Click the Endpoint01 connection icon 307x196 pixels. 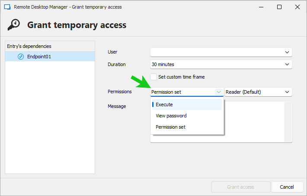(x=20, y=57)
